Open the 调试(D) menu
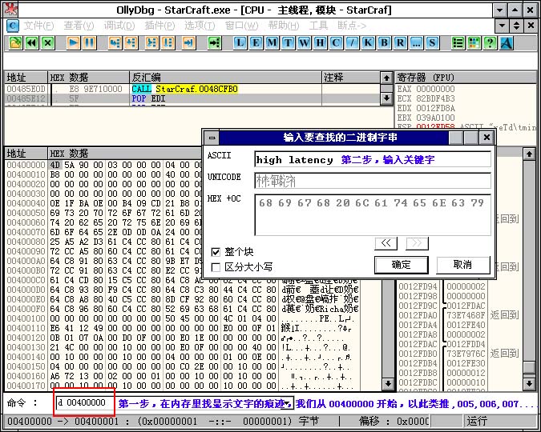 coord(119,26)
